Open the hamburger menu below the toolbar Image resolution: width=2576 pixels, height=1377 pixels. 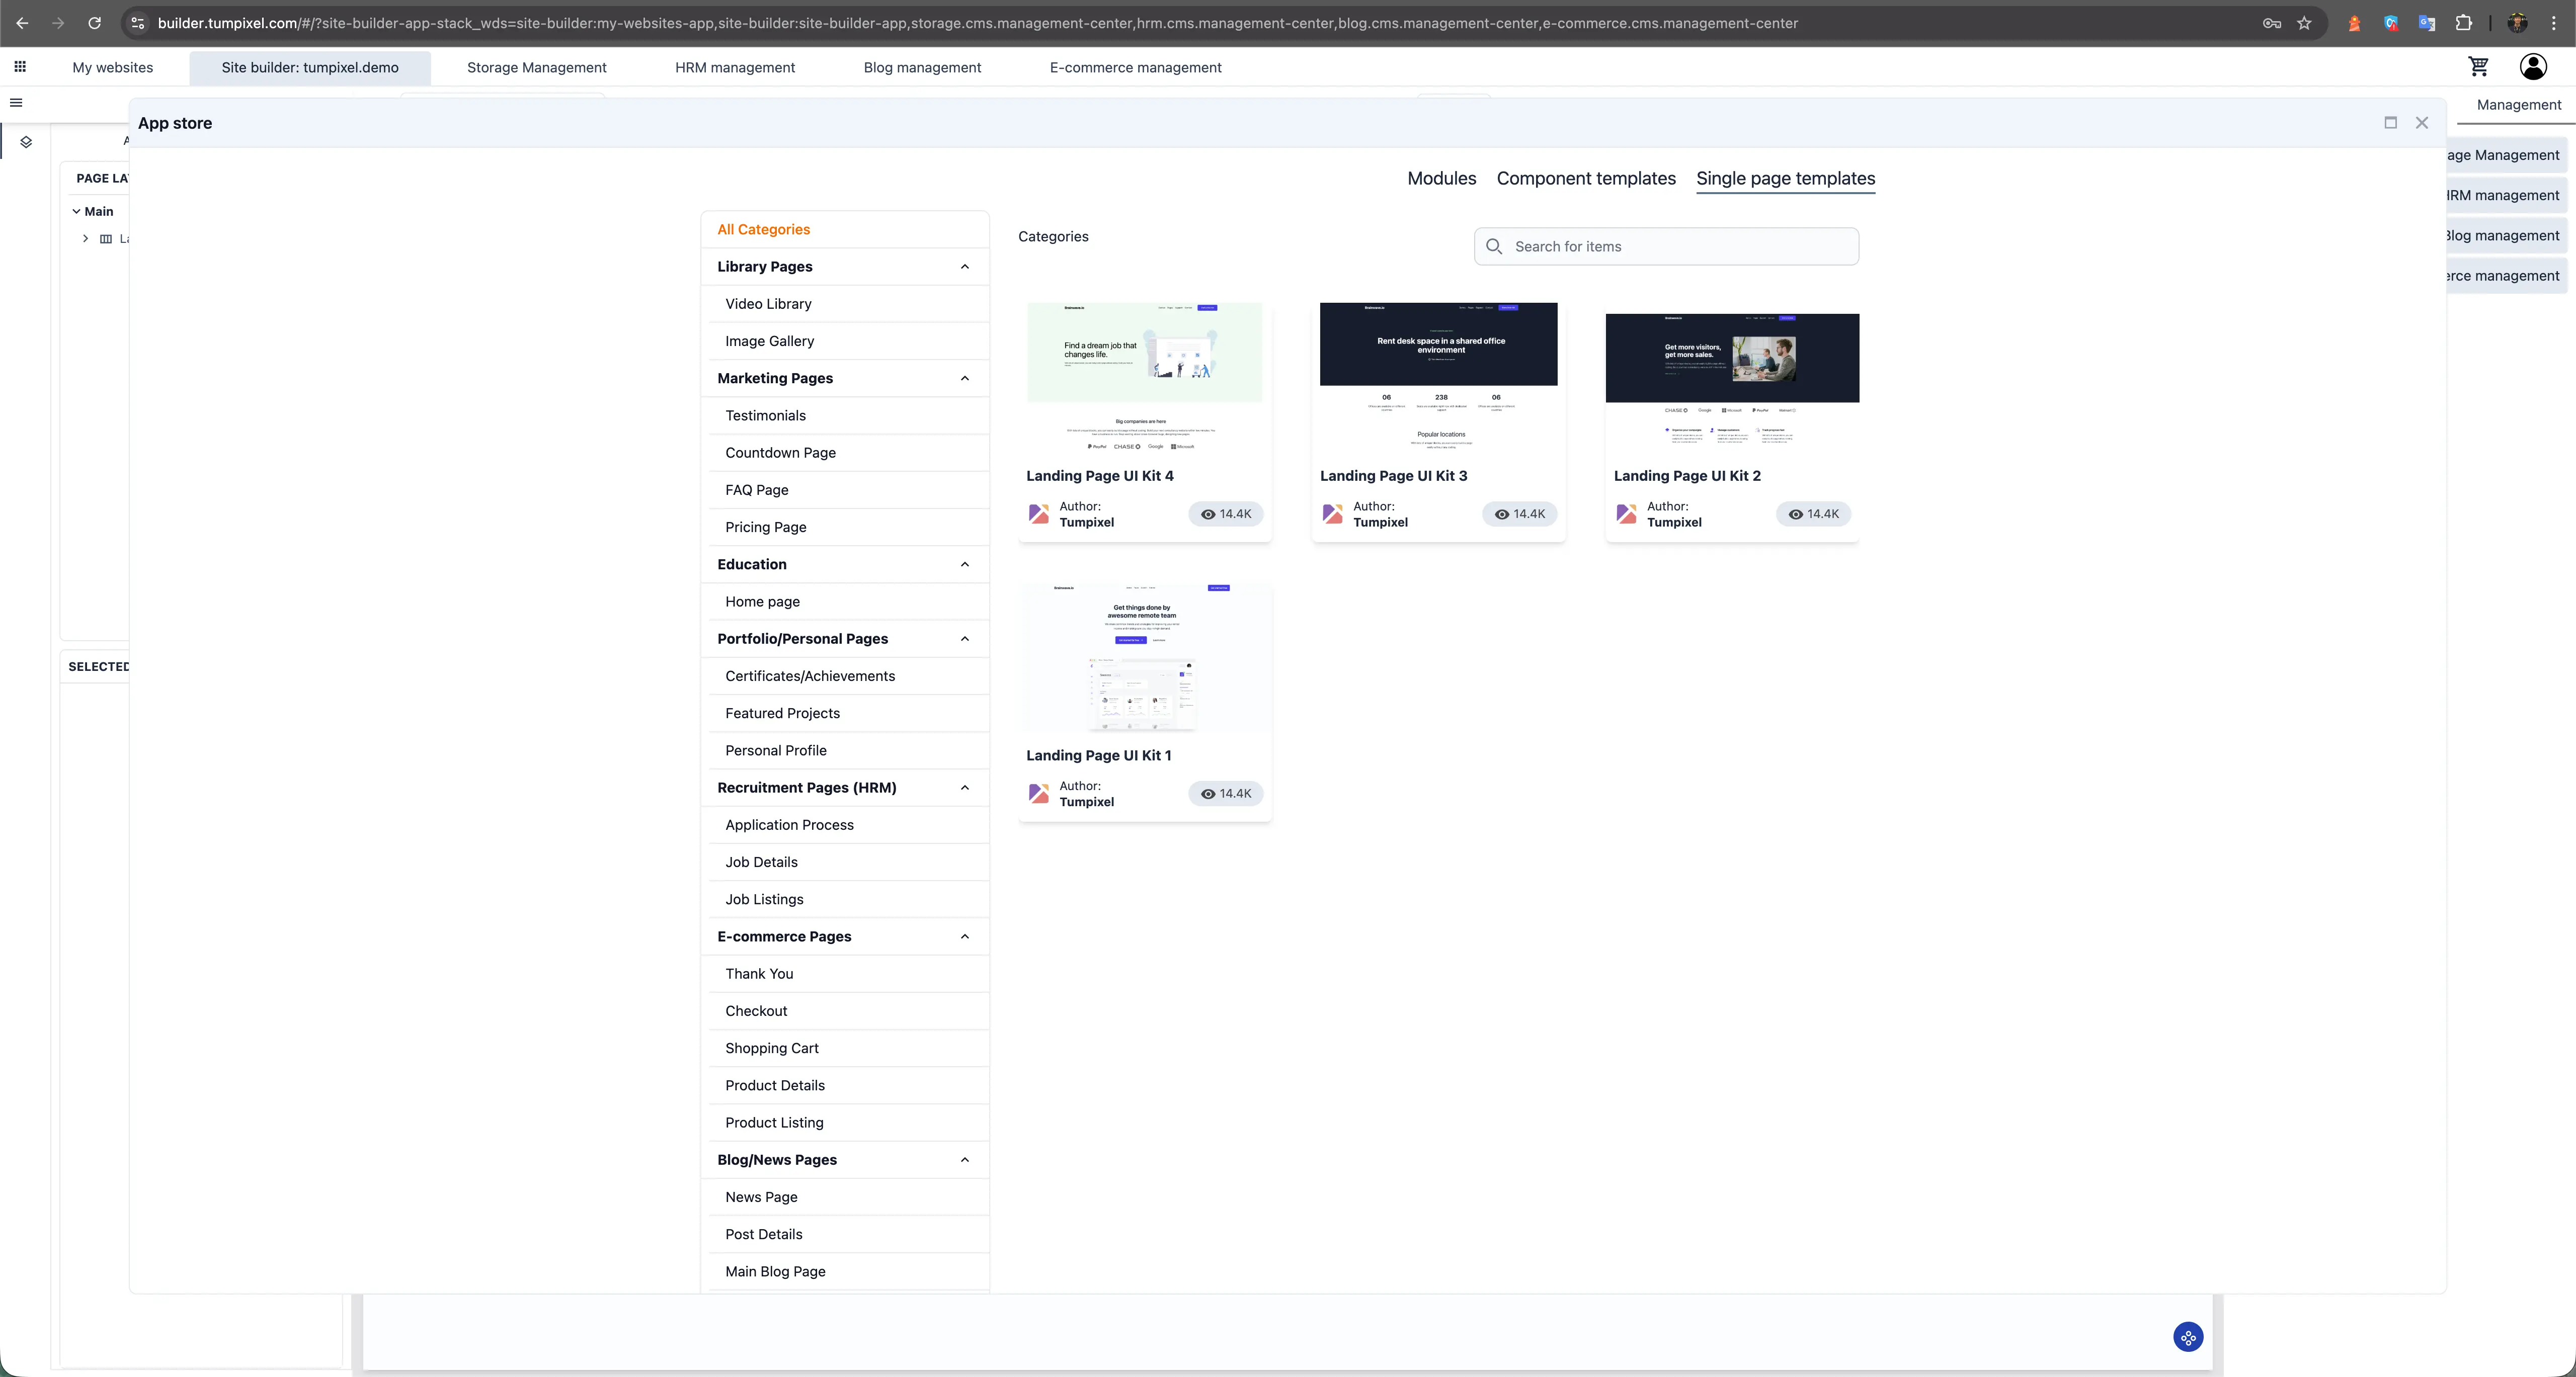16,102
